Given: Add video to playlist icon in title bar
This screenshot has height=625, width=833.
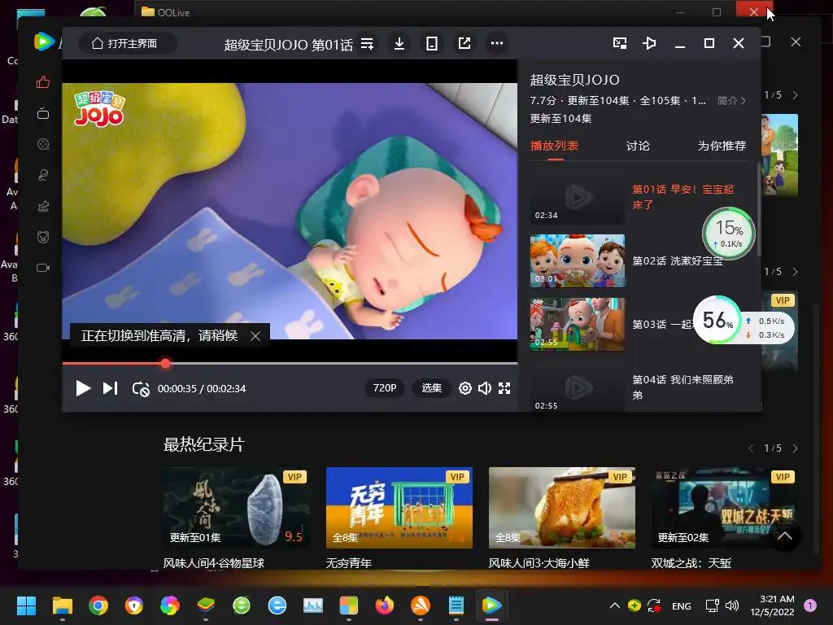Looking at the screenshot, I should pyautogui.click(x=367, y=44).
